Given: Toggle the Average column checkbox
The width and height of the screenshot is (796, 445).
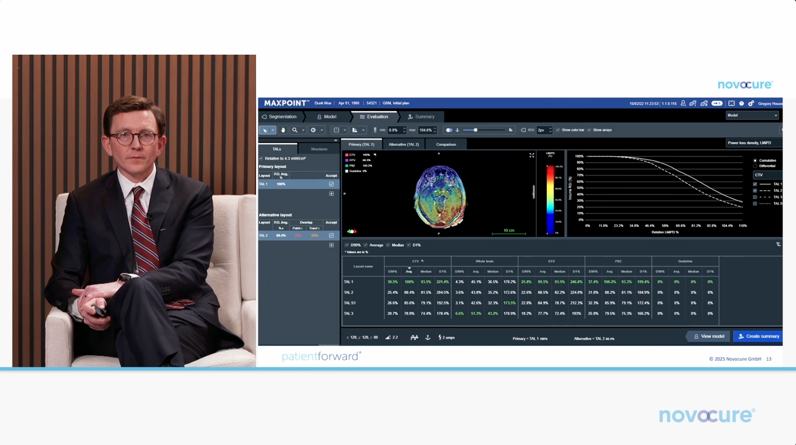Looking at the screenshot, I should pyautogui.click(x=365, y=245).
